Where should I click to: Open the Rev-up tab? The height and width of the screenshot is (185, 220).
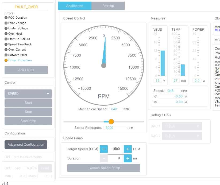[x=108, y=6]
